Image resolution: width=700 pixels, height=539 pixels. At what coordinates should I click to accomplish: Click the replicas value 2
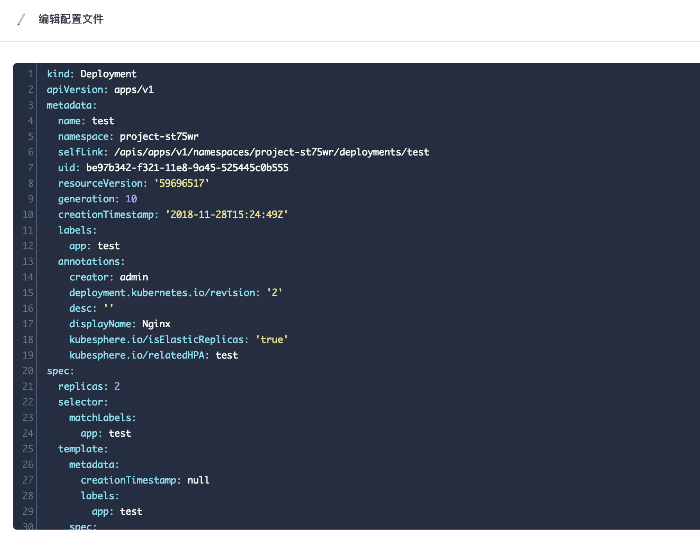(117, 386)
